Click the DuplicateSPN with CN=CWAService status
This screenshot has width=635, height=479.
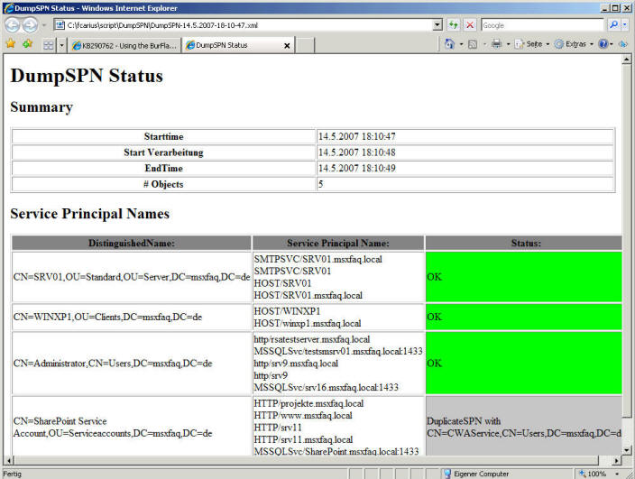tap(524, 427)
